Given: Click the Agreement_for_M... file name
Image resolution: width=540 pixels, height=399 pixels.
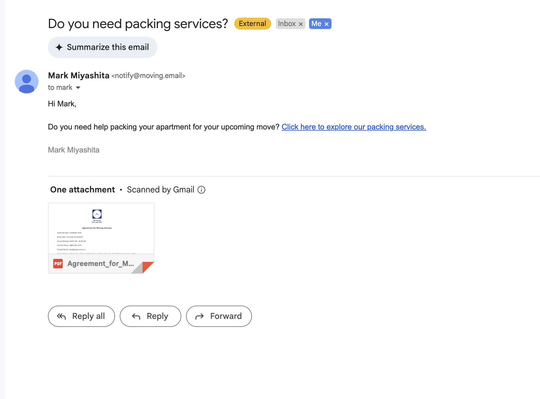Looking at the screenshot, I should click(x=101, y=263).
